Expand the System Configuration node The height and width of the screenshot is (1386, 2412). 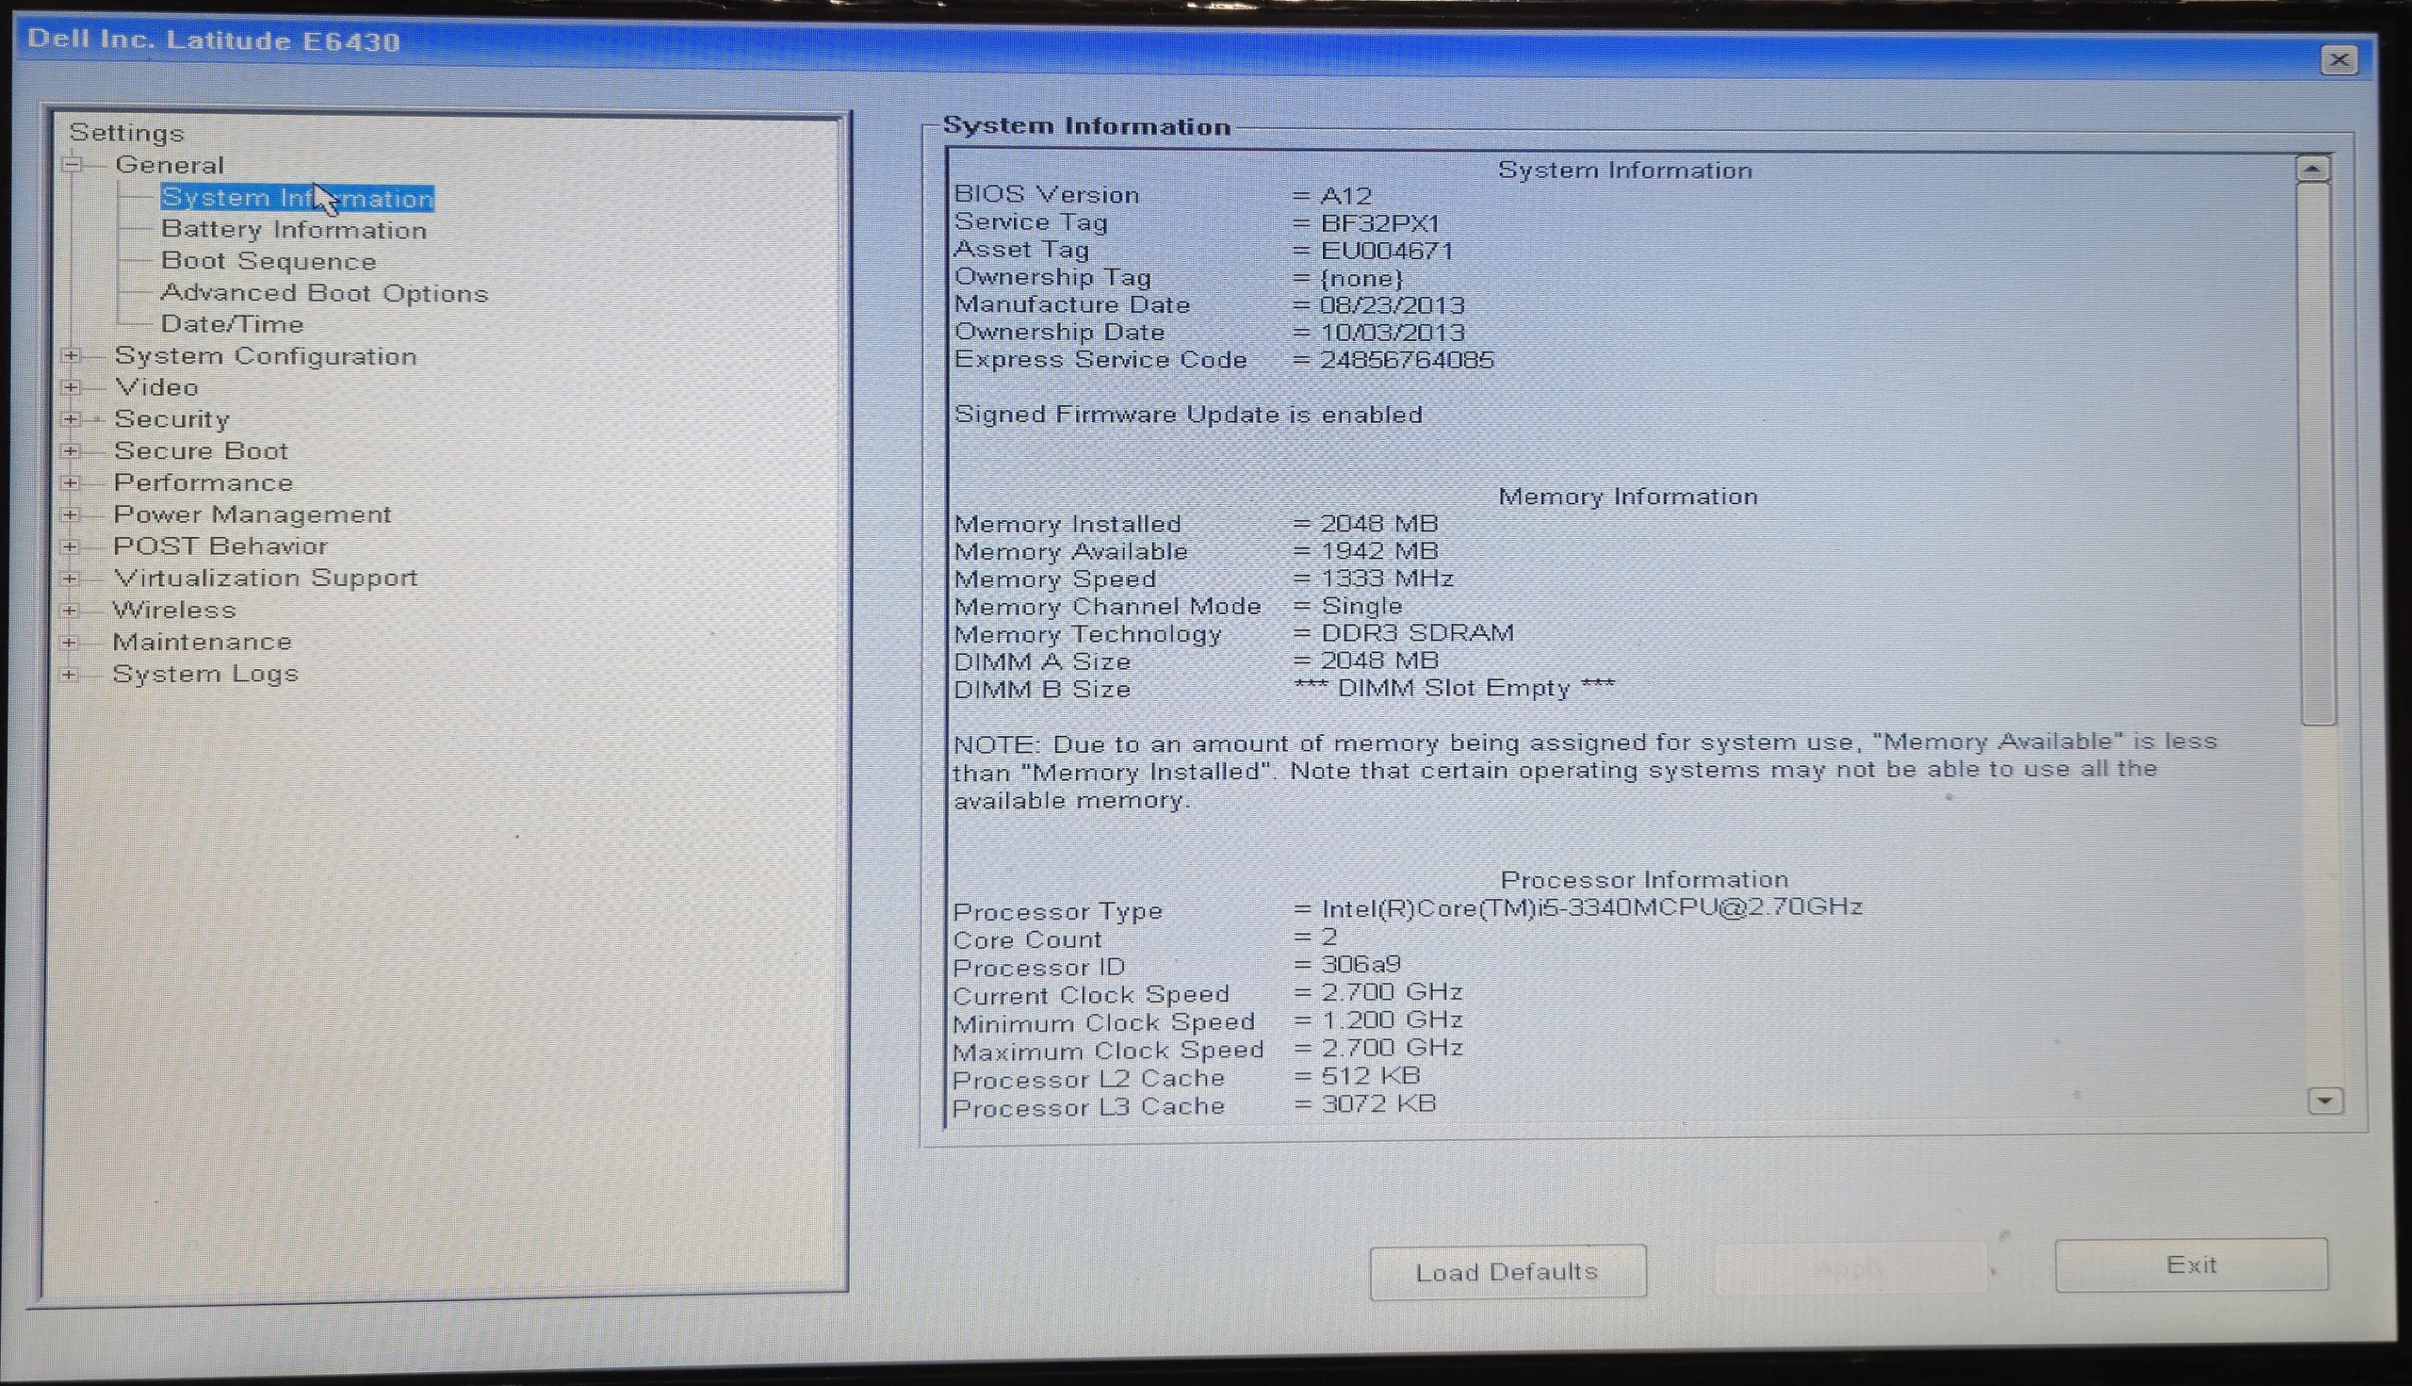coord(71,356)
